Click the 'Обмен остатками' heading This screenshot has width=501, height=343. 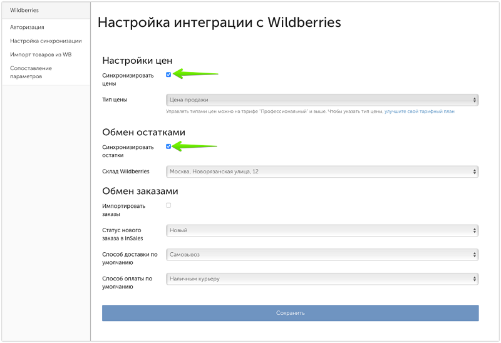click(x=144, y=132)
